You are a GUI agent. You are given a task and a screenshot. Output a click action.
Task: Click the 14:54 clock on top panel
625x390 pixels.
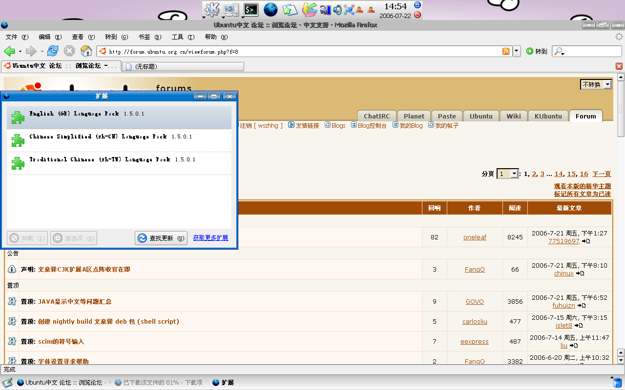(396, 6)
